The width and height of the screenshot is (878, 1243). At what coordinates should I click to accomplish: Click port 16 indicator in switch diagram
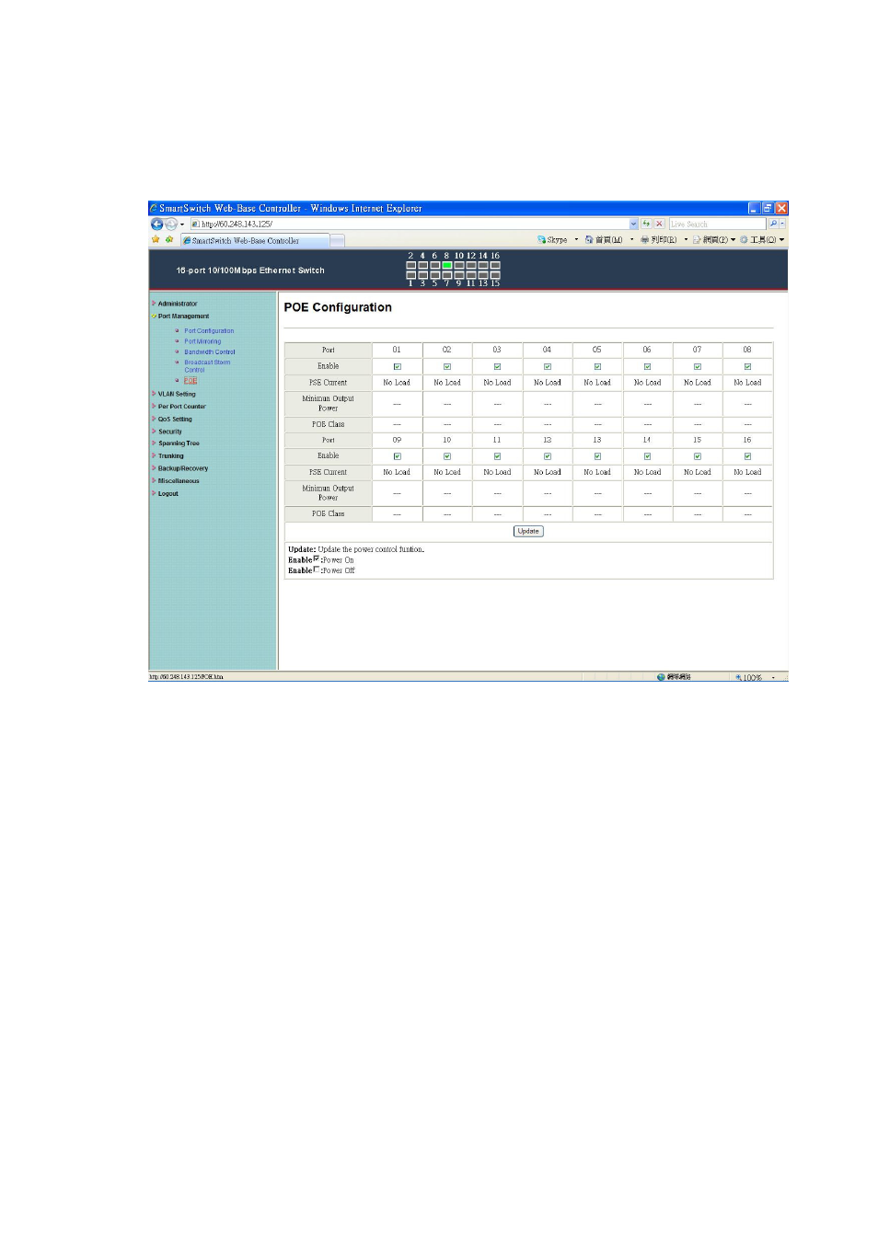click(495, 265)
